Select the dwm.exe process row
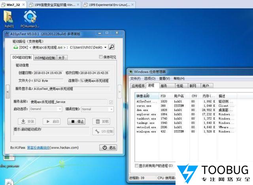This screenshot has height=185, width=253. click(185, 110)
